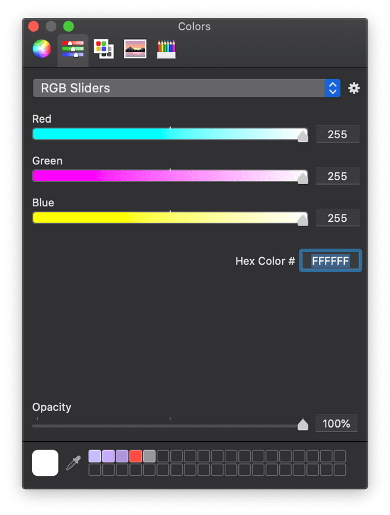
Task: Open the image palettes tab
Action: (135, 49)
